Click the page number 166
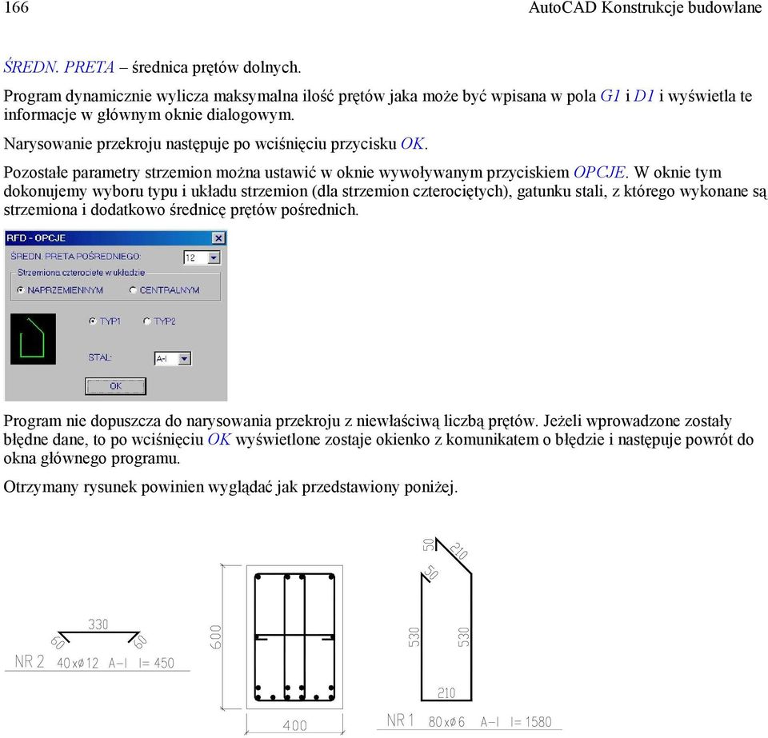Viewport: 768px width, 738px height. pos(16,7)
